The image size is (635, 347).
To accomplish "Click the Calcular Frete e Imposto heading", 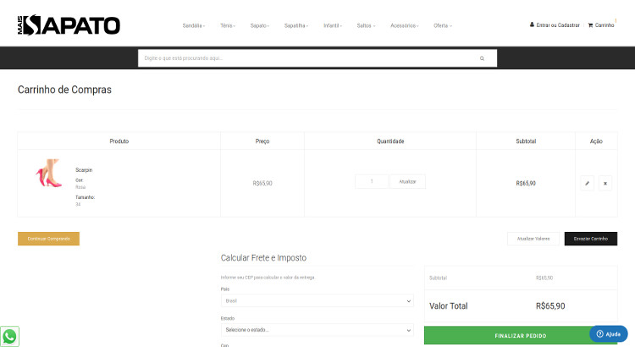I will click(x=263, y=258).
